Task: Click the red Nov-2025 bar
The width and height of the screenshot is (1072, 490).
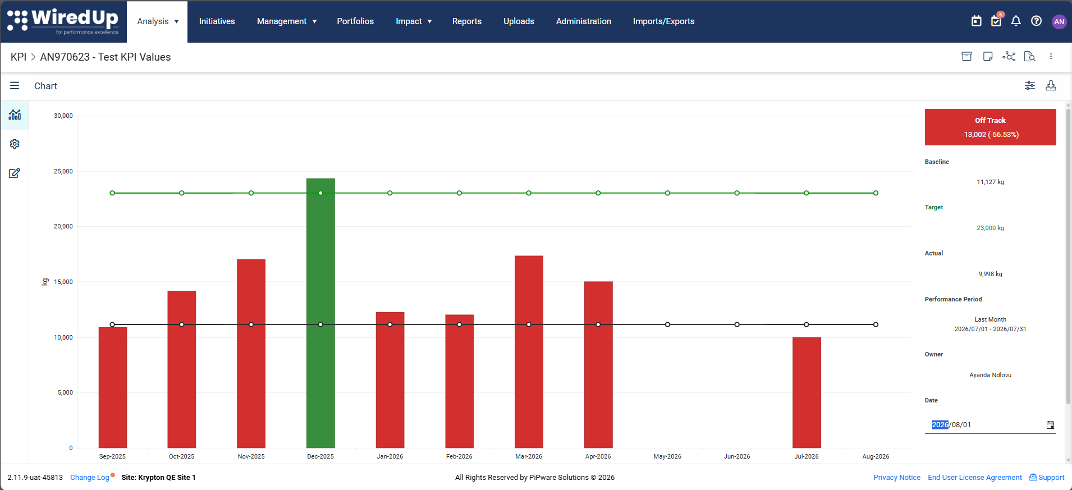Action: tap(251, 354)
